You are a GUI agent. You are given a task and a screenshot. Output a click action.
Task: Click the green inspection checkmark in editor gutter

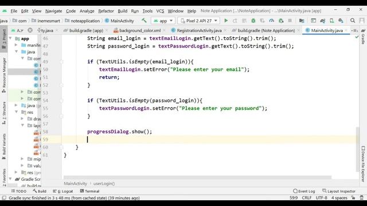pyautogui.click(x=357, y=37)
